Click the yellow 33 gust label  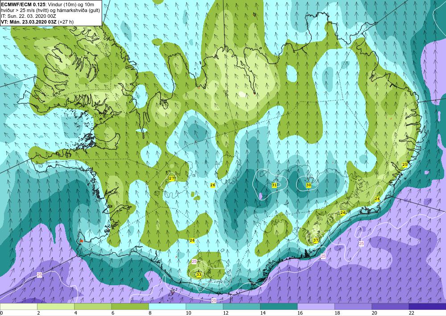point(199,275)
